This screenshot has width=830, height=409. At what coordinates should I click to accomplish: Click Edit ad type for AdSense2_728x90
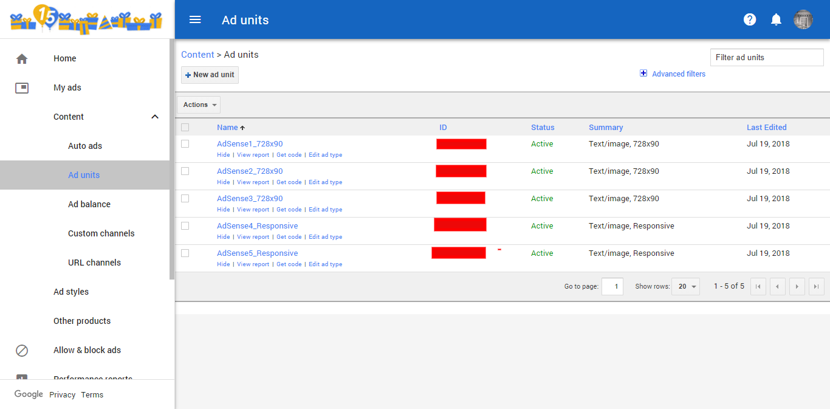pos(325,182)
